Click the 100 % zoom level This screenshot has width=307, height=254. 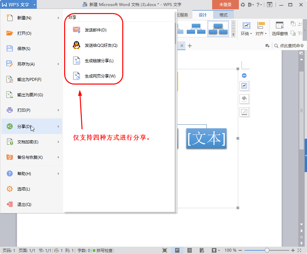pos(231,250)
